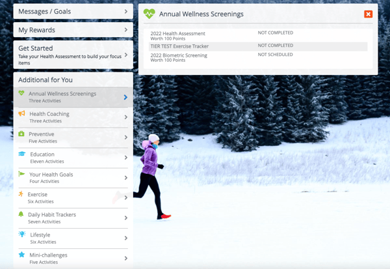This screenshot has height=269, width=390.
Task: Open Daily Habit Trackers activities
Action: coord(73,218)
